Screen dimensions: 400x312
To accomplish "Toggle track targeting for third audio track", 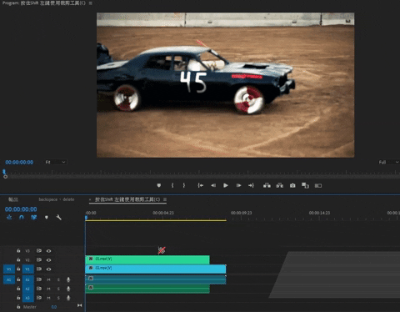I will (x=27, y=298).
